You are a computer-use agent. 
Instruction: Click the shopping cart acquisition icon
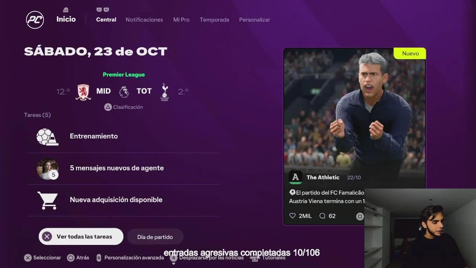(x=48, y=200)
